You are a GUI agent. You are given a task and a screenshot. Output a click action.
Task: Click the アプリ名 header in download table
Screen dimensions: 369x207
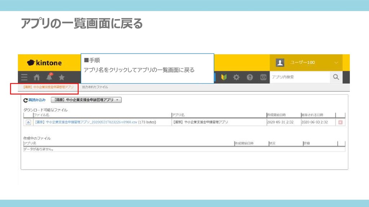pyautogui.click(x=178, y=115)
